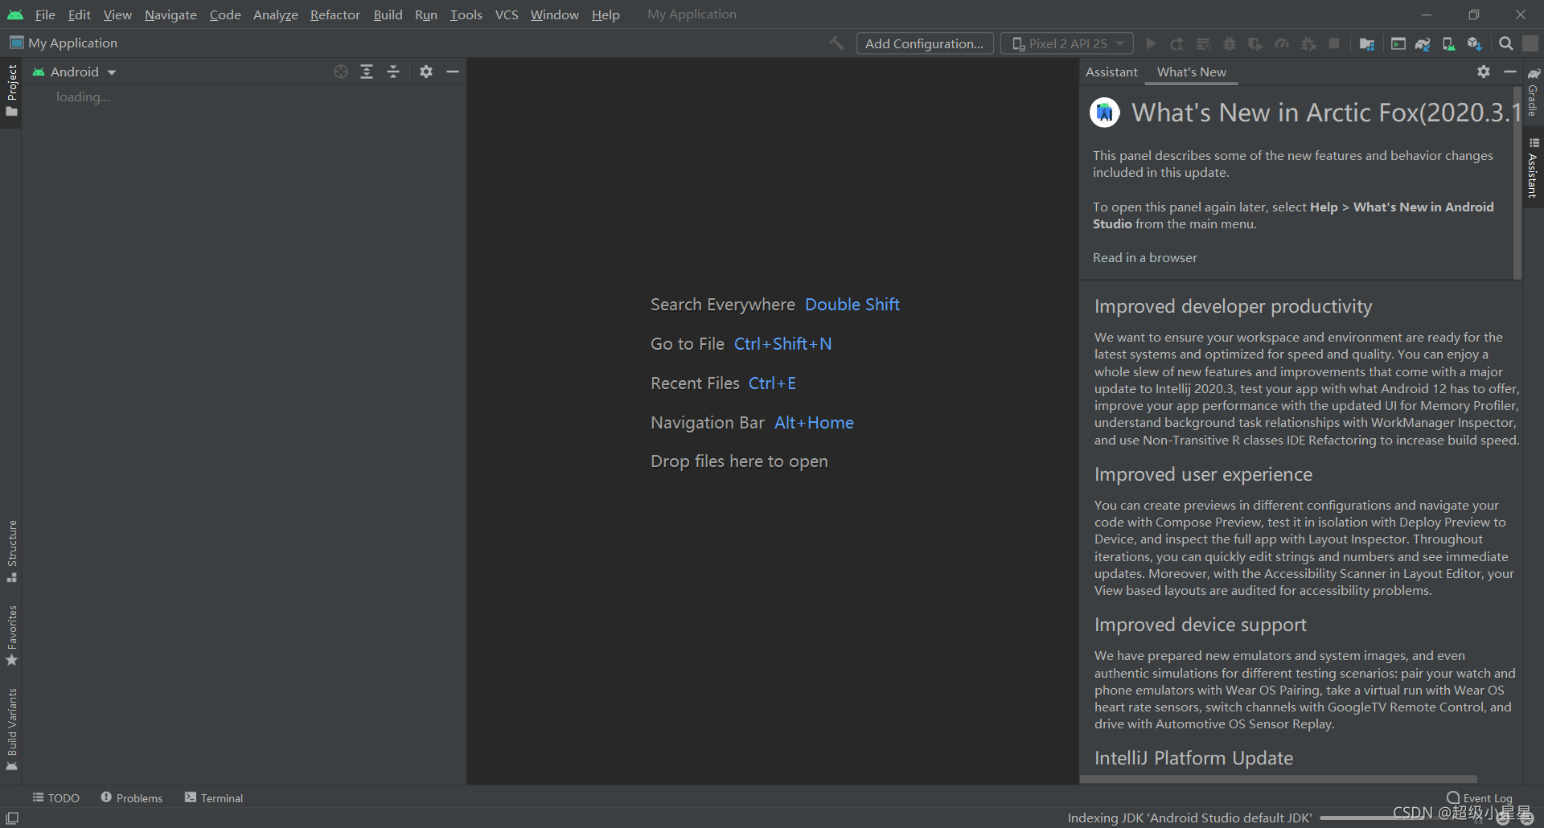Toggle the Assistant tool window strip
This screenshot has width=1544, height=828.
1533,168
